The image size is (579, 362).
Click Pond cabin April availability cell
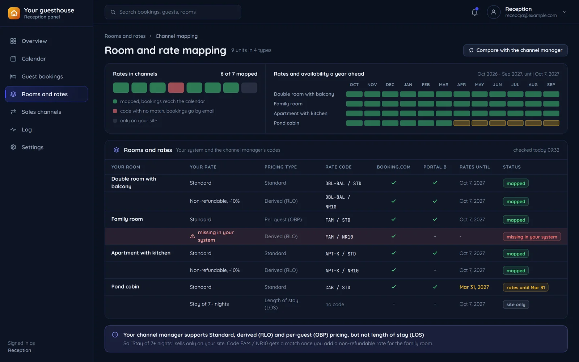click(462, 123)
